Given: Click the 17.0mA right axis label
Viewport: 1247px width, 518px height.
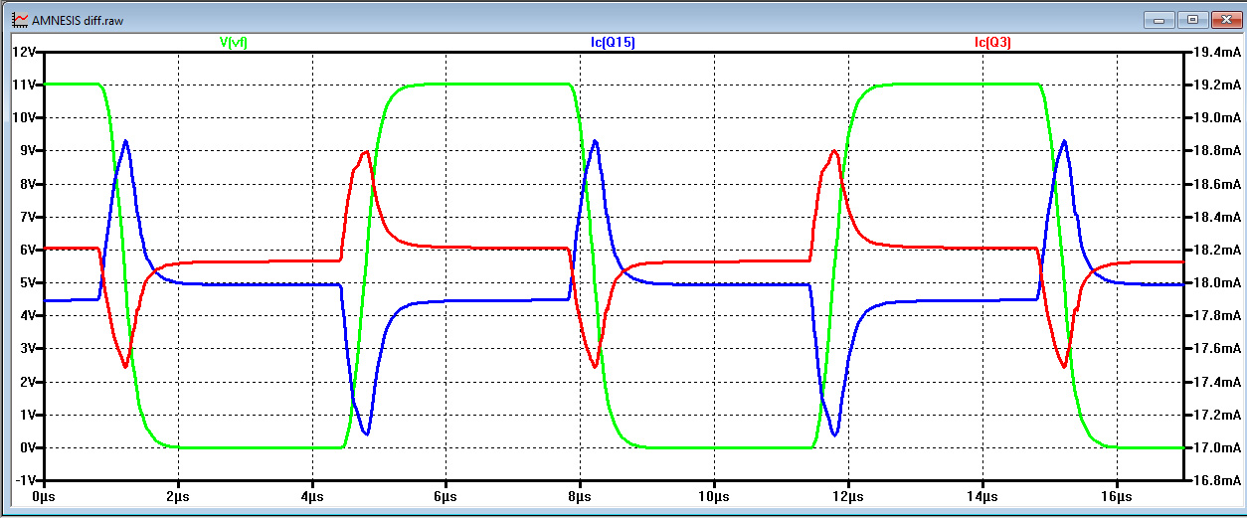Looking at the screenshot, I should tap(1217, 447).
